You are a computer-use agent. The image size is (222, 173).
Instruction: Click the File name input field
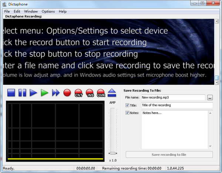coord(173,97)
